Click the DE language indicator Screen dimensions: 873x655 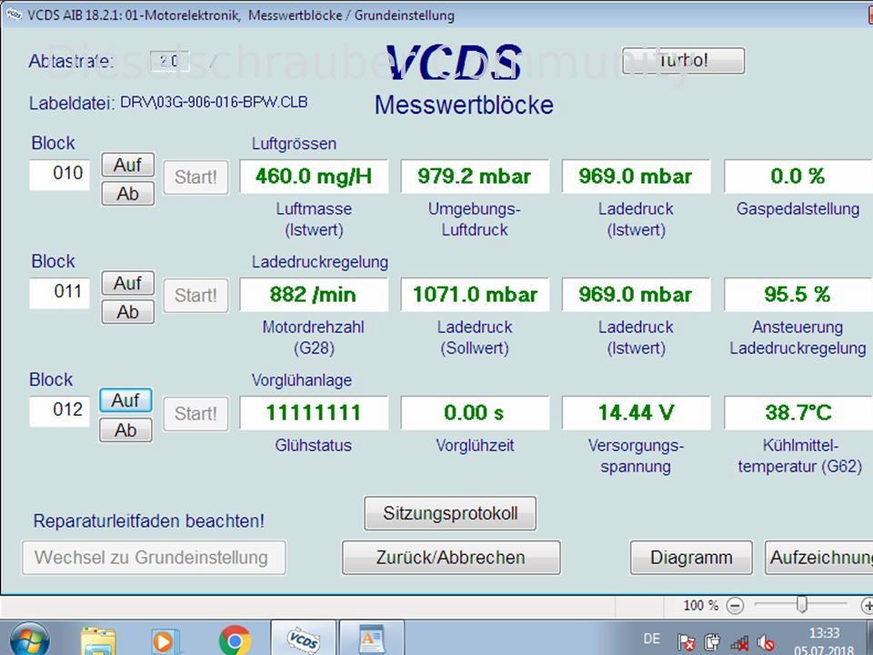point(652,639)
